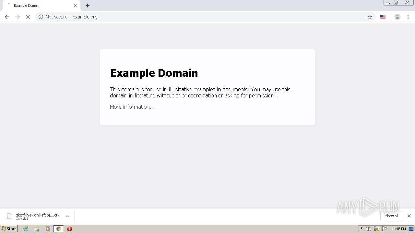The height and width of the screenshot is (233, 415).
Task: Open the Windows Start menu
Action: click(9, 229)
